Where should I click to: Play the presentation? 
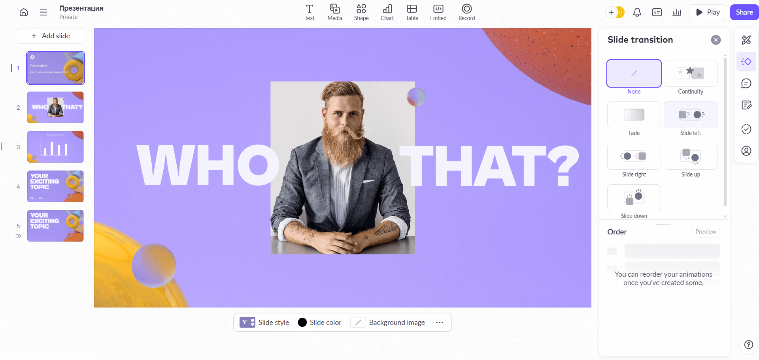[707, 12]
